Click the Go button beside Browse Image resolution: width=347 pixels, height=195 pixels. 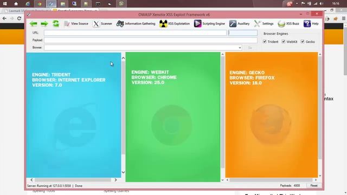[250, 48]
